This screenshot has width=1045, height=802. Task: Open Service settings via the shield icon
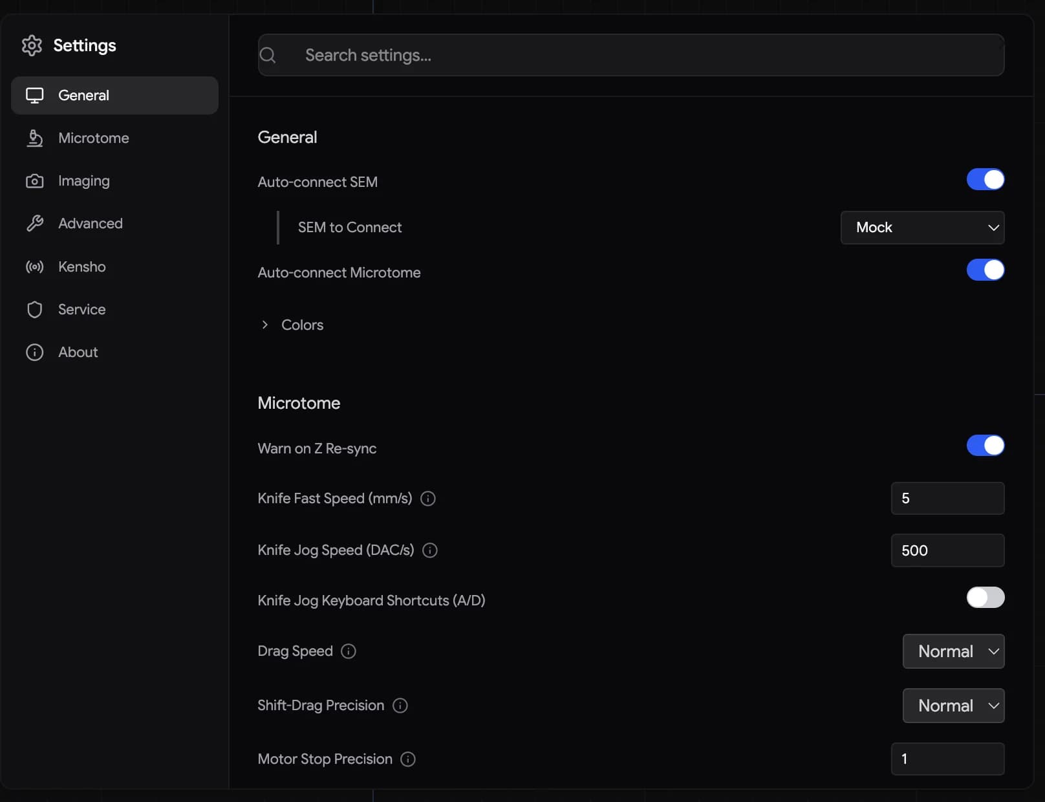click(35, 309)
